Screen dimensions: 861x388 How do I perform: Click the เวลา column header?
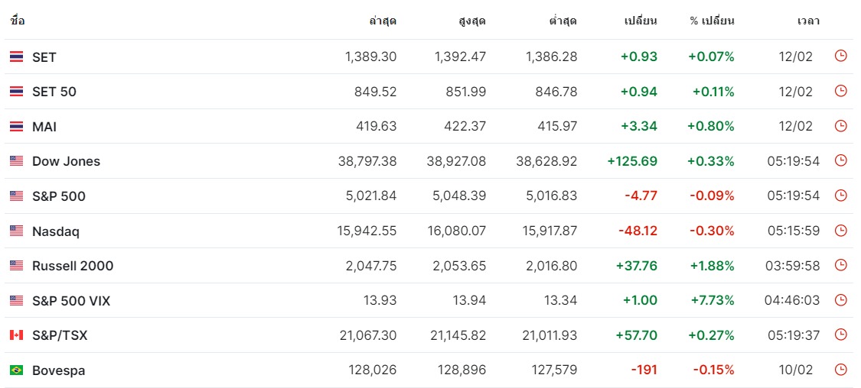[807, 21]
